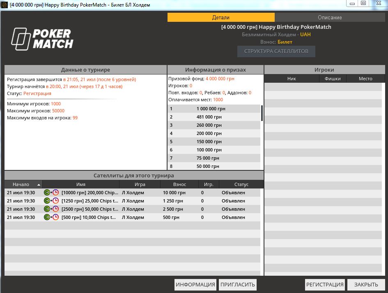Click the Максимум входов на игрока value 99
This screenshot has width=388, height=293.
(75, 118)
